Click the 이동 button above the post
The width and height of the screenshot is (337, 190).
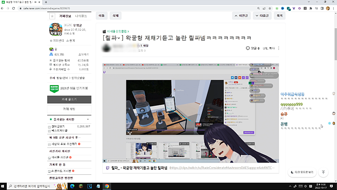point(102,16)
